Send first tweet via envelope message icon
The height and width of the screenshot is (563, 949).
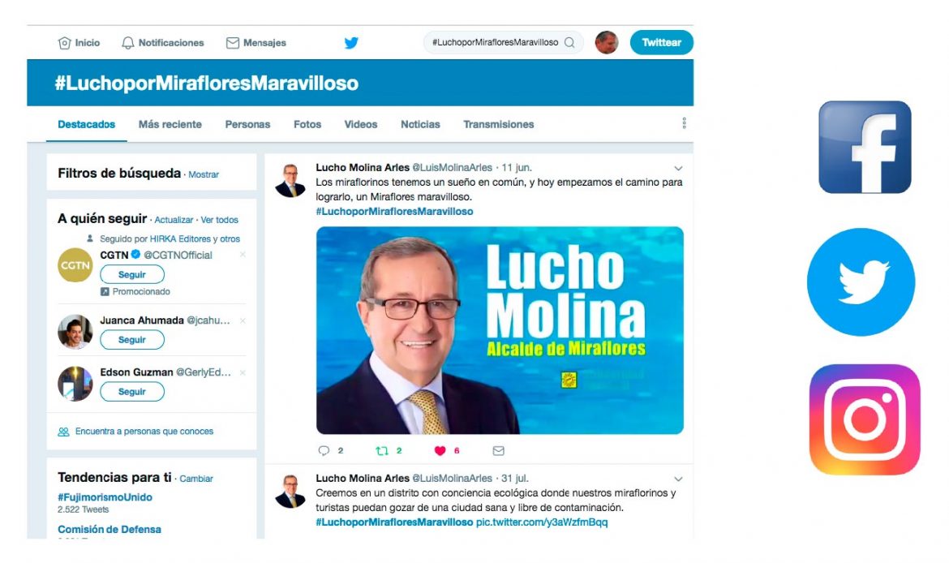[498, 450]
